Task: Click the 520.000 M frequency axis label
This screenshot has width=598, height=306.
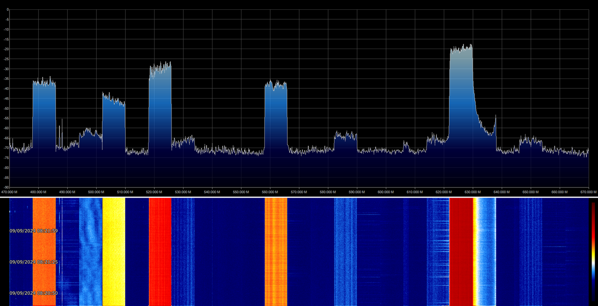Action: click(x=154, y=192)
